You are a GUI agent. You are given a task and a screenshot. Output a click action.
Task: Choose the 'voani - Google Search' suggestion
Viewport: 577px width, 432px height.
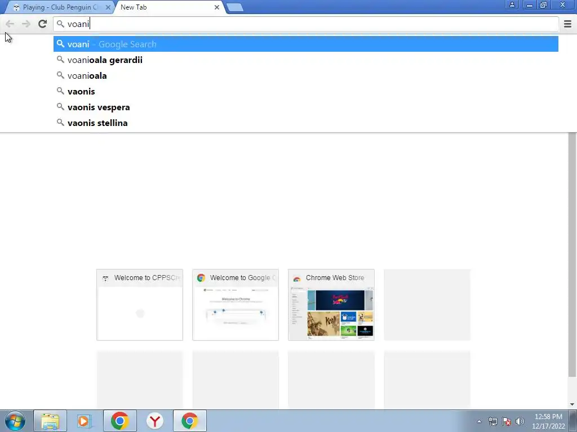point(306,44)
